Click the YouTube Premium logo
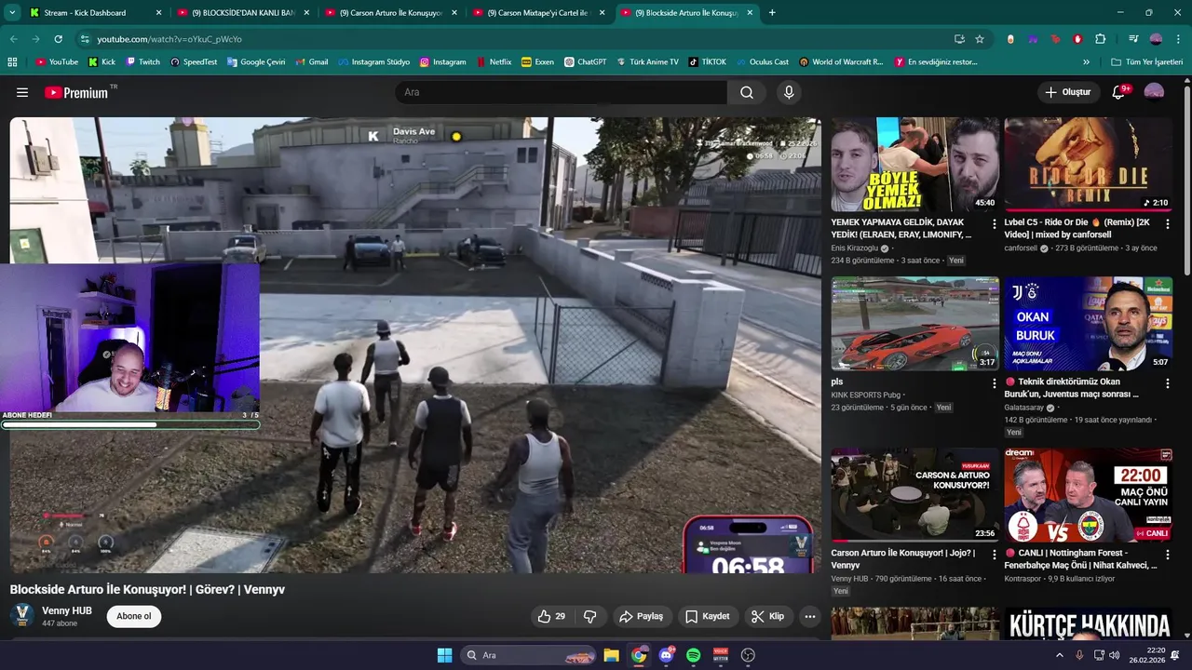This screenshot has height=670, width=1192. tap(77, 92)
